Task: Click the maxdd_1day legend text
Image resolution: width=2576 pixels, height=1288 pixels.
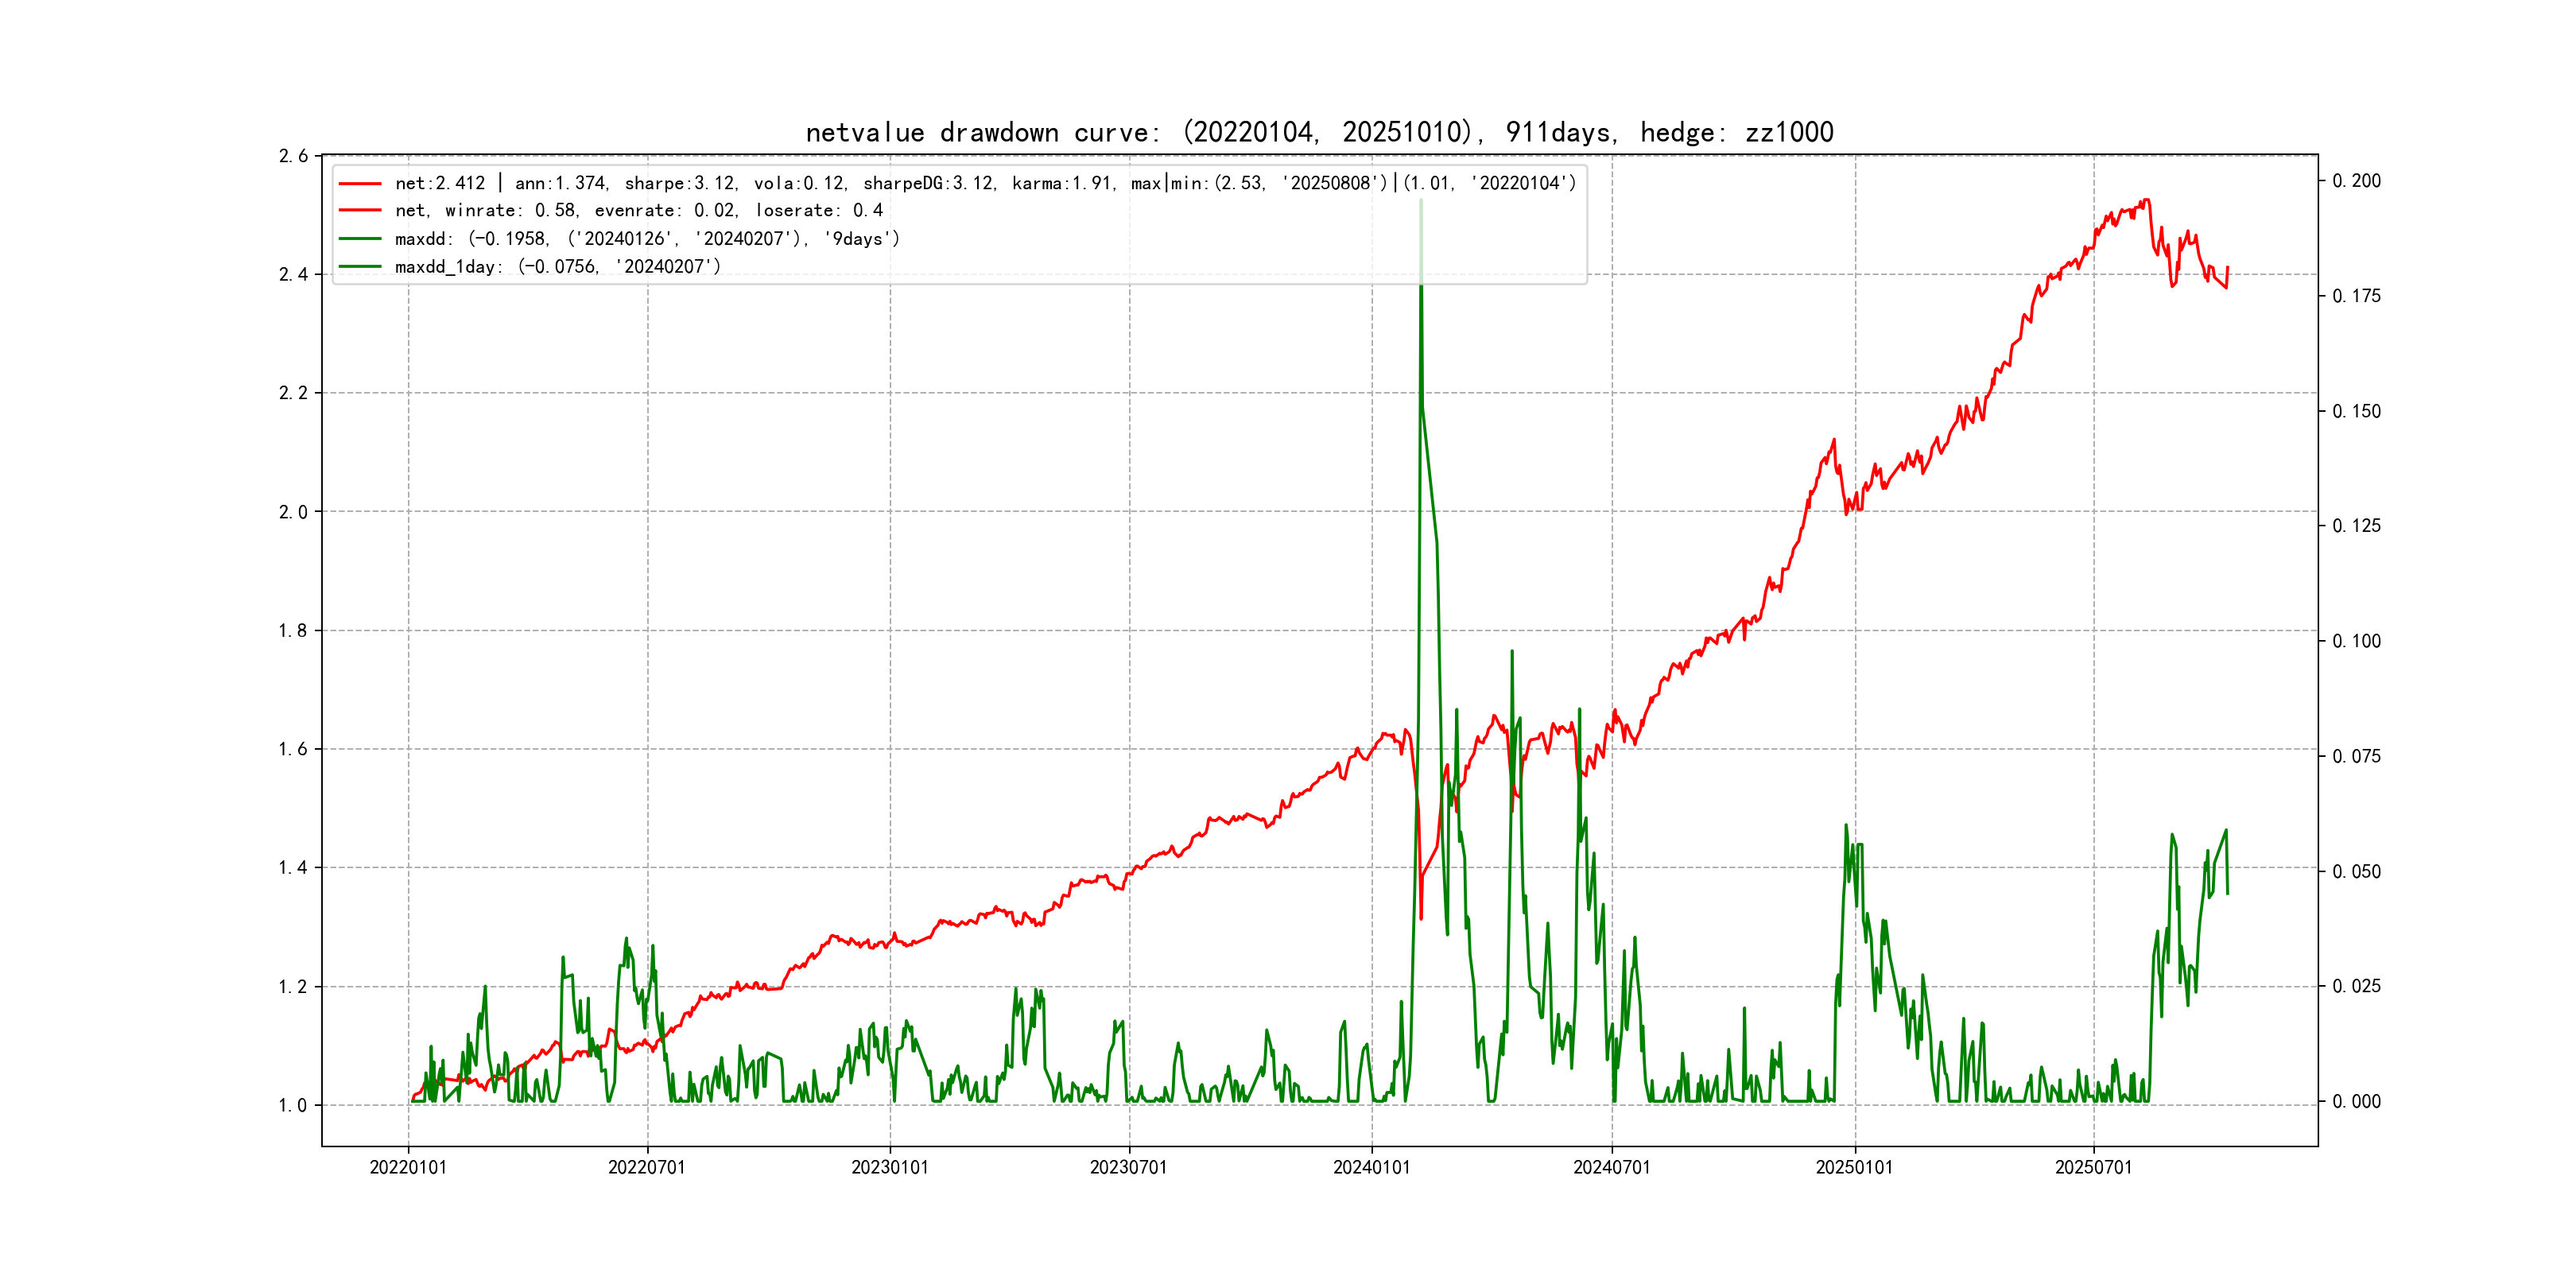Action: pyautogui.click(x=557, y=267)
